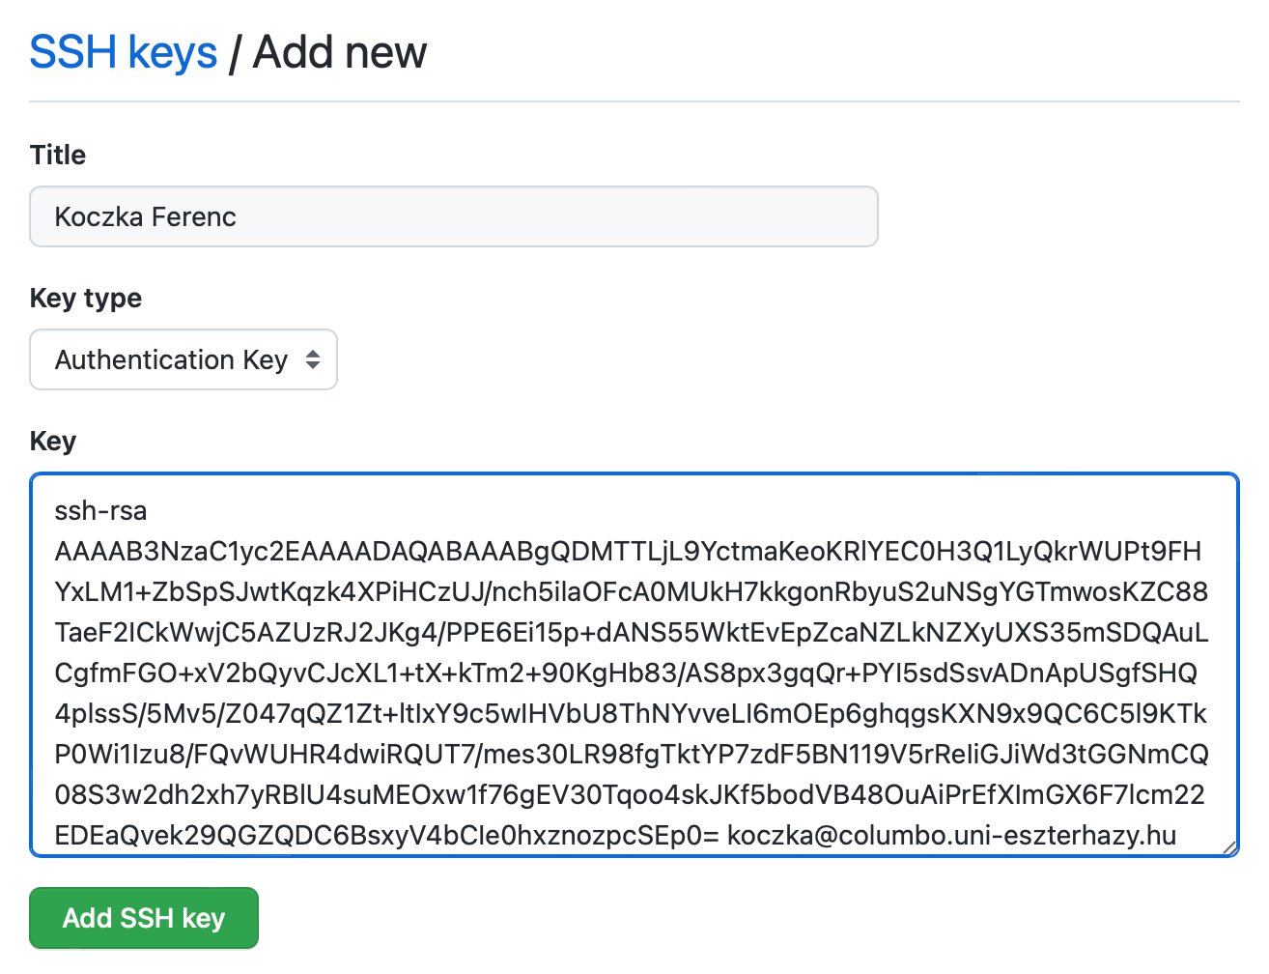The width and height of the screenshot is (1269, 974).
Task: Click the Koczka Ferenc text in Title field
Action: [x=146, y=216]
